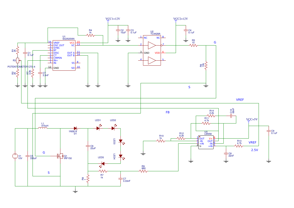Screen dimensions: 294x208
Task: Select the 2.5V text annotation
Action: [x=255, y=150]
